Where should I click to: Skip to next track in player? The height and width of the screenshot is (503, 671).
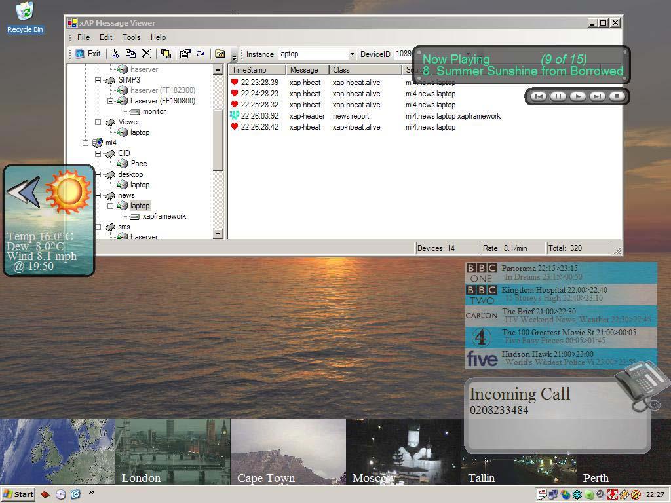coord(597,96)
